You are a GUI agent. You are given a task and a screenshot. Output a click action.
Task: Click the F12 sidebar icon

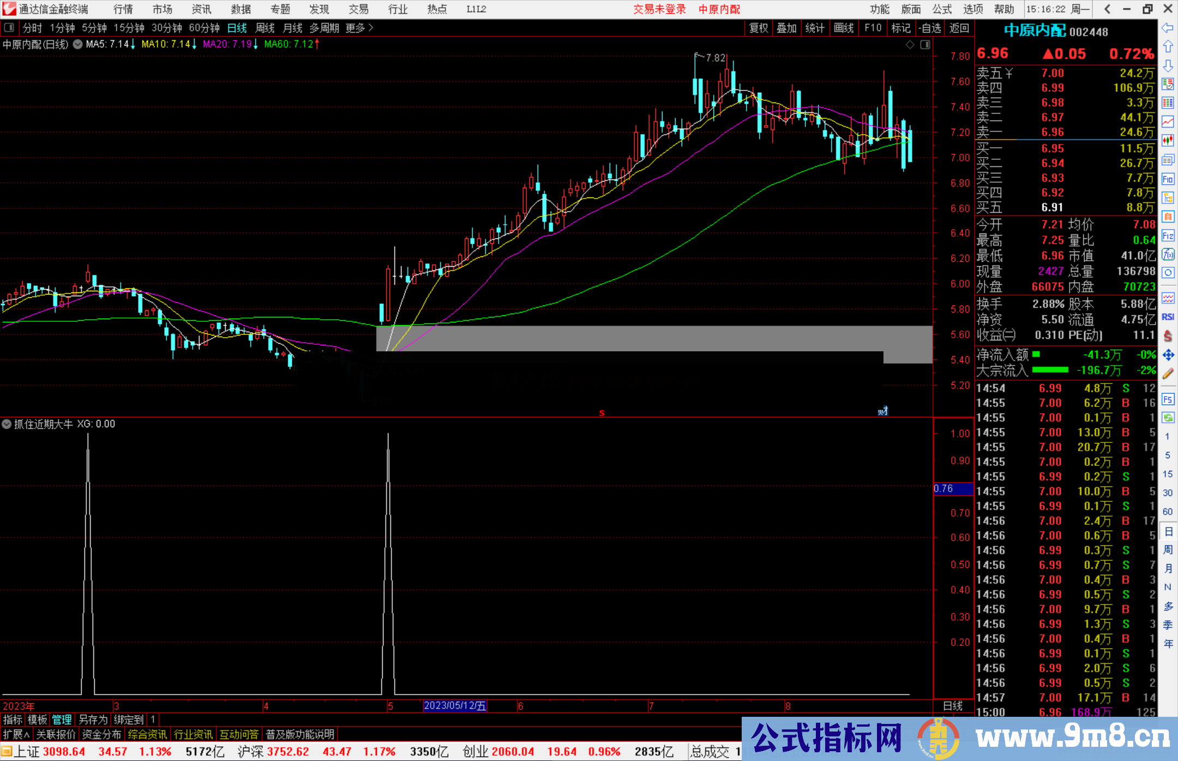pos(1168,236)
